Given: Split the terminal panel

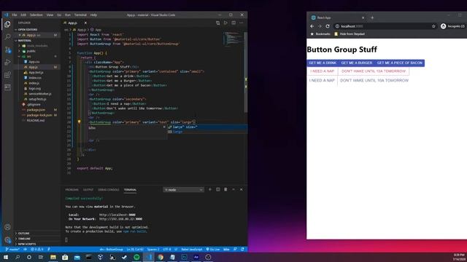Looking at the screenshot, I should 217,189.
